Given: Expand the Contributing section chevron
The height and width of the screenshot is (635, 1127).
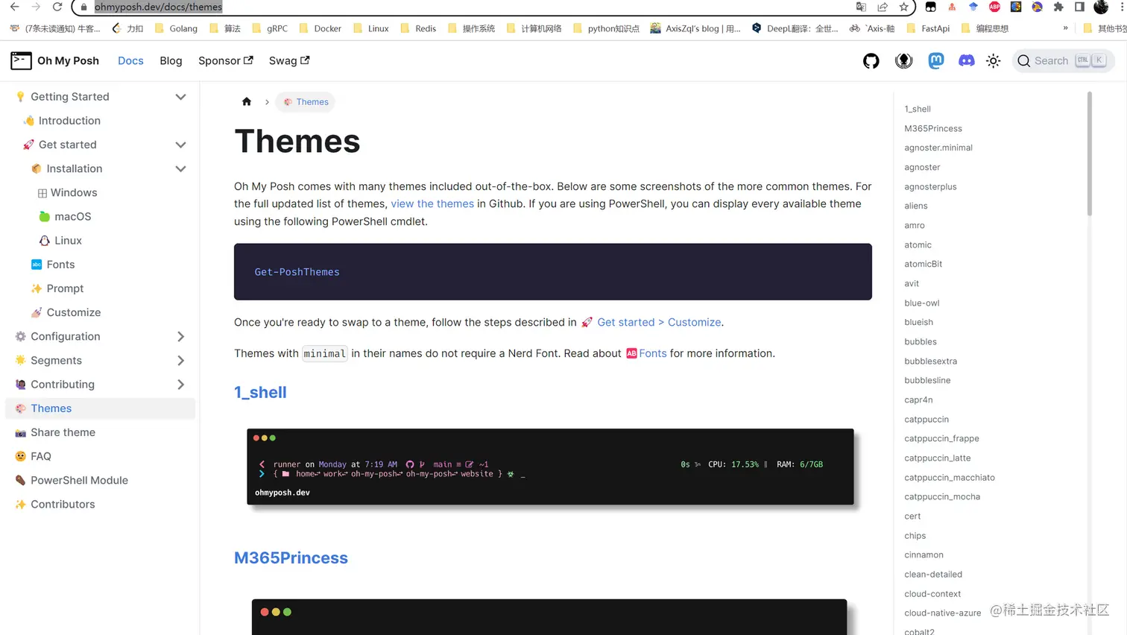Looking at the screenshot, I should pyautogui.click(x=180, y=385).
